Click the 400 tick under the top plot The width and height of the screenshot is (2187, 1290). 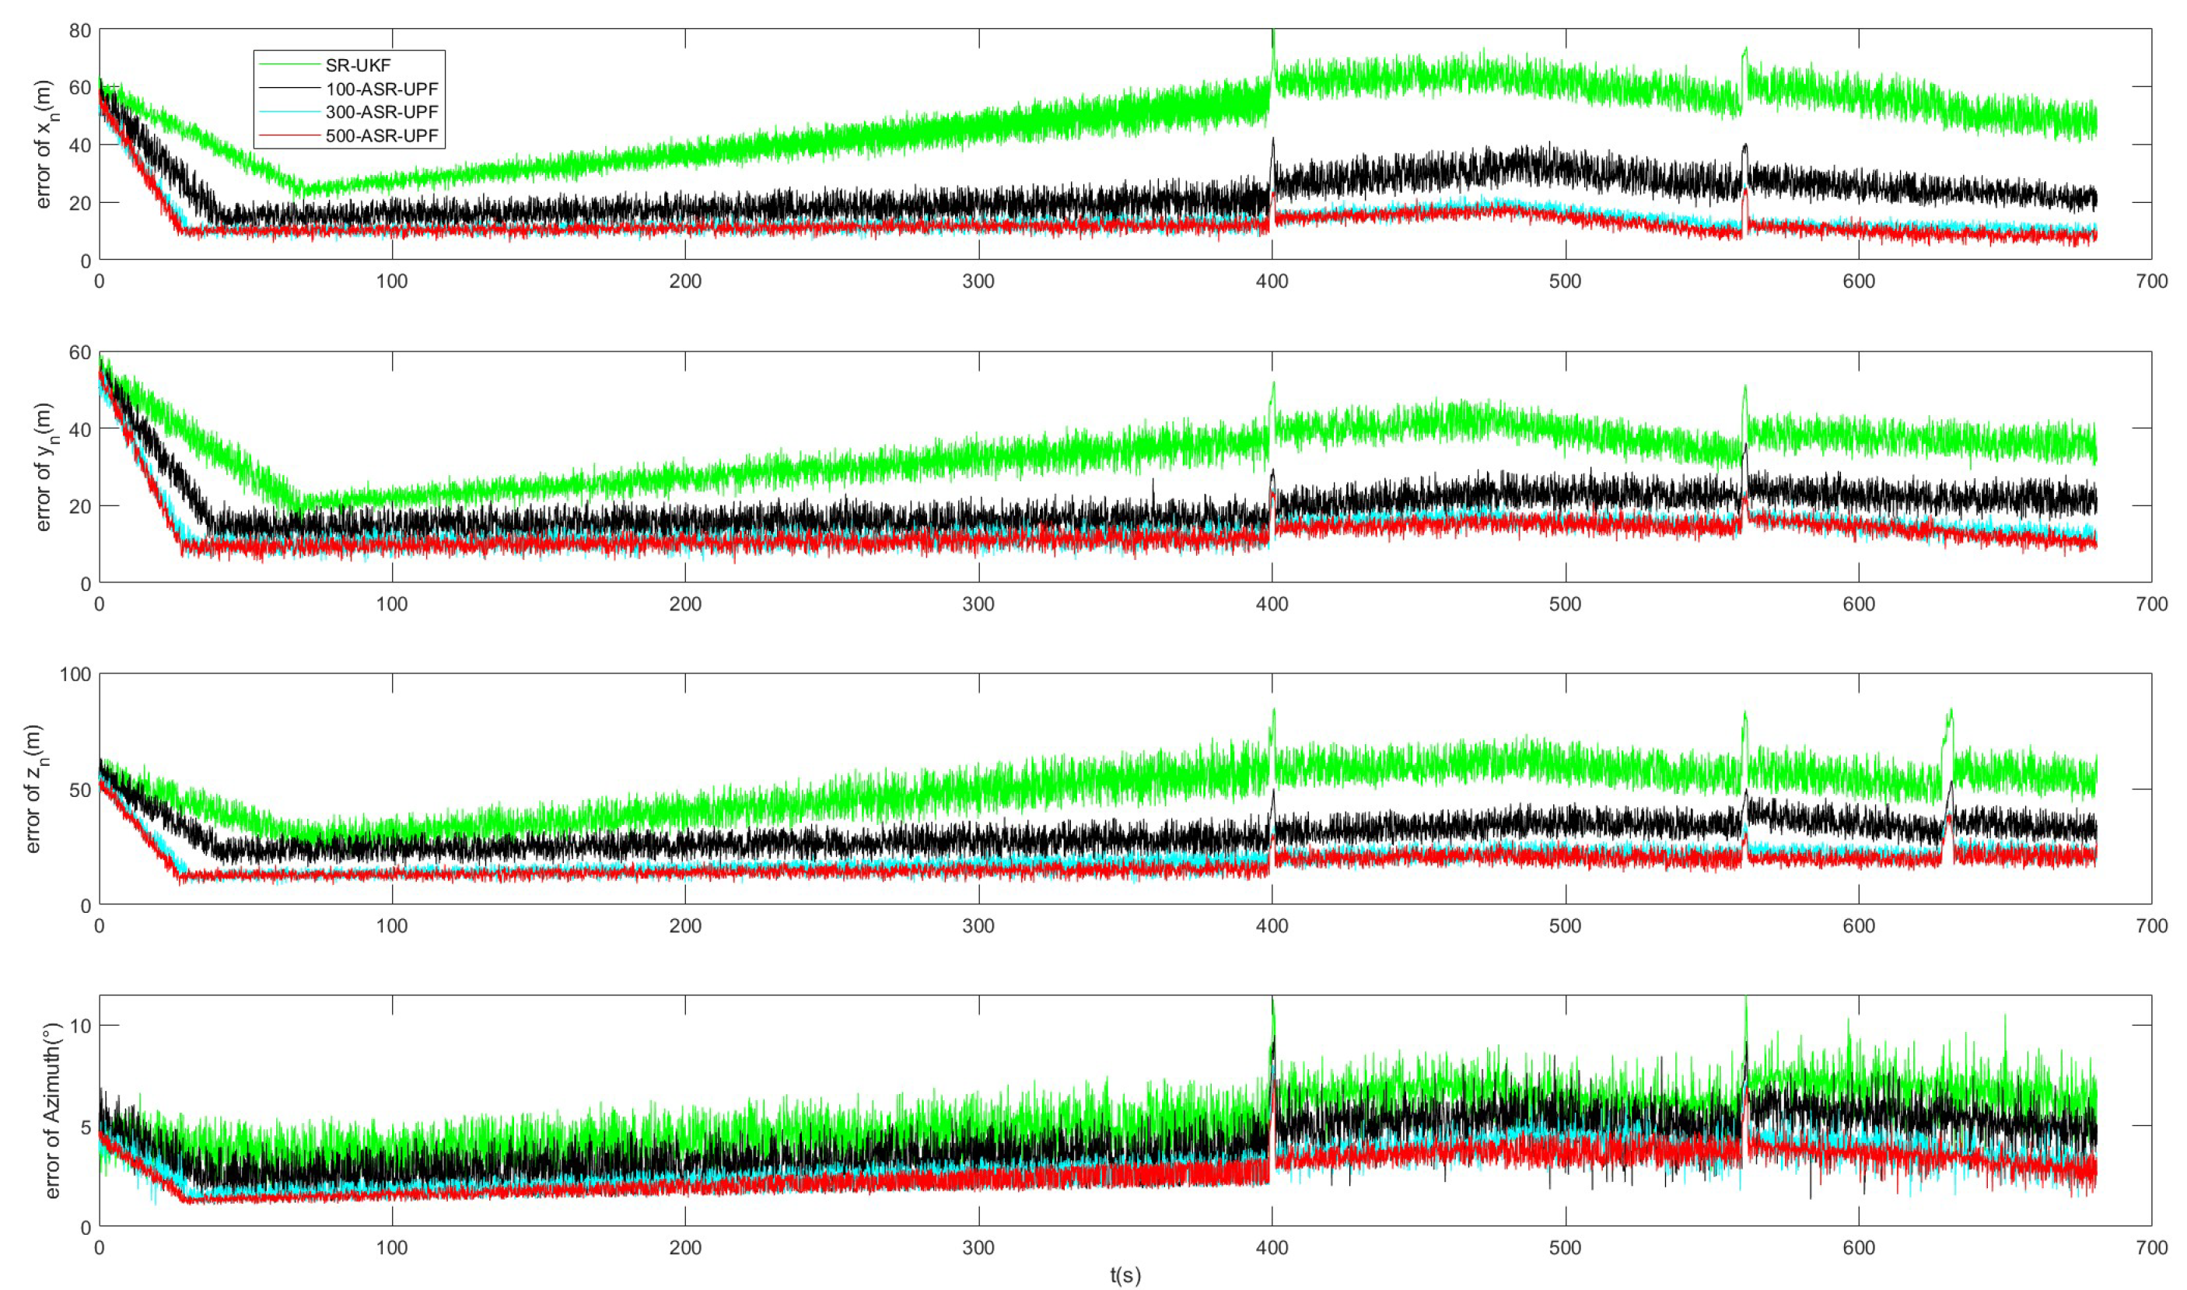[x=1272, y=281]
